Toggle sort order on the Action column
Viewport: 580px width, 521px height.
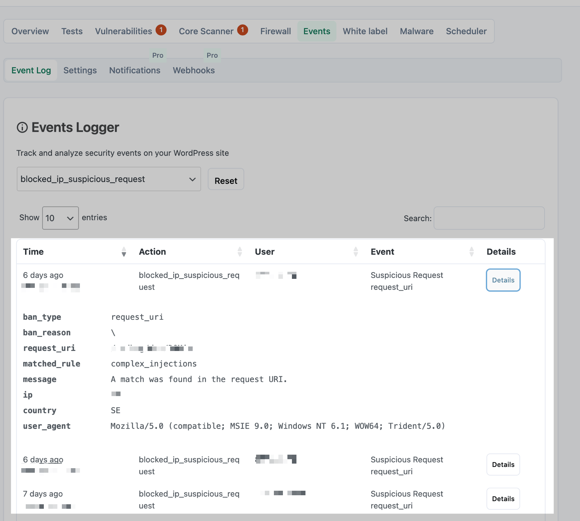[x=239, y=252]
